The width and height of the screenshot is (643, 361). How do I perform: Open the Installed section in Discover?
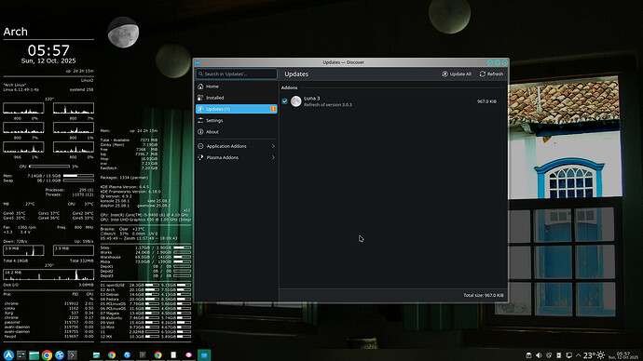236,98
